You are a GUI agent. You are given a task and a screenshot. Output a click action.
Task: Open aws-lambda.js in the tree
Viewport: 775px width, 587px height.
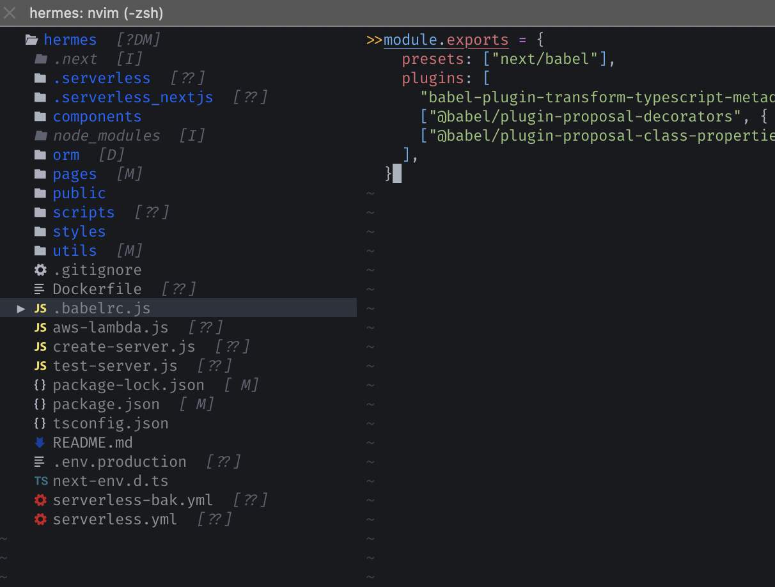111,327
